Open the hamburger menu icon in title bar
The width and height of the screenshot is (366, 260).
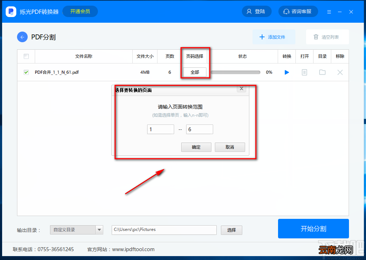[x=329, y=12]
